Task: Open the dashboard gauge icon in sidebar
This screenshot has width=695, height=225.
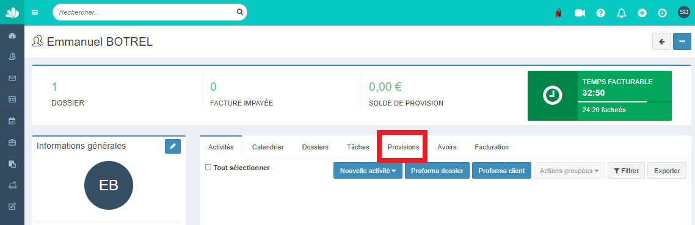Action: pos(12,37)
